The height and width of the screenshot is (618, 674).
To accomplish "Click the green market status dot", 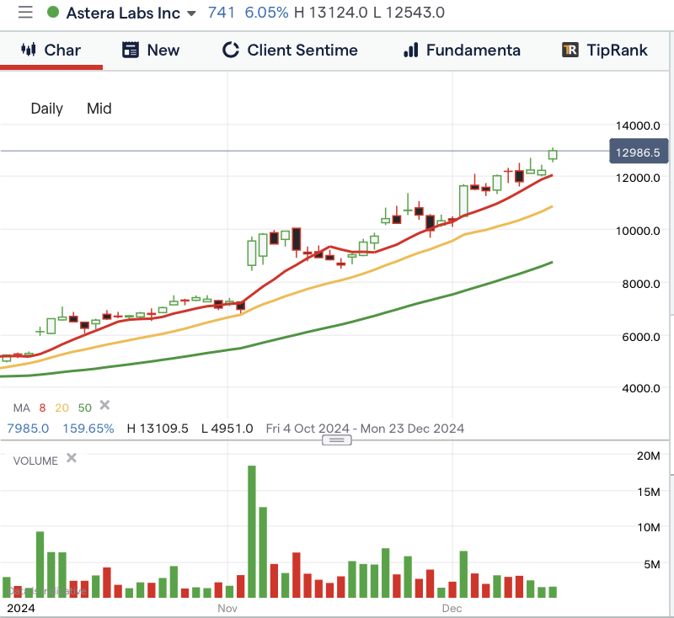I will [x=53, y=12].
